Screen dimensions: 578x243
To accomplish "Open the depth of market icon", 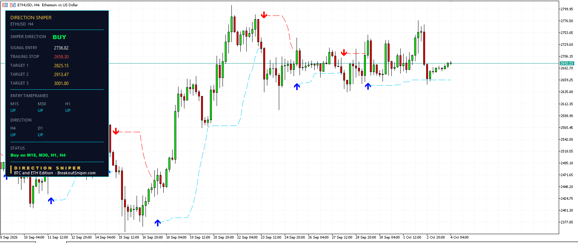I will click(13, 5).
